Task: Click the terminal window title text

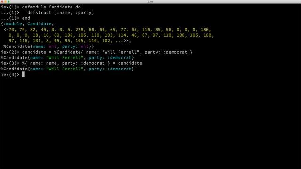Action: (x=150, y=1)
